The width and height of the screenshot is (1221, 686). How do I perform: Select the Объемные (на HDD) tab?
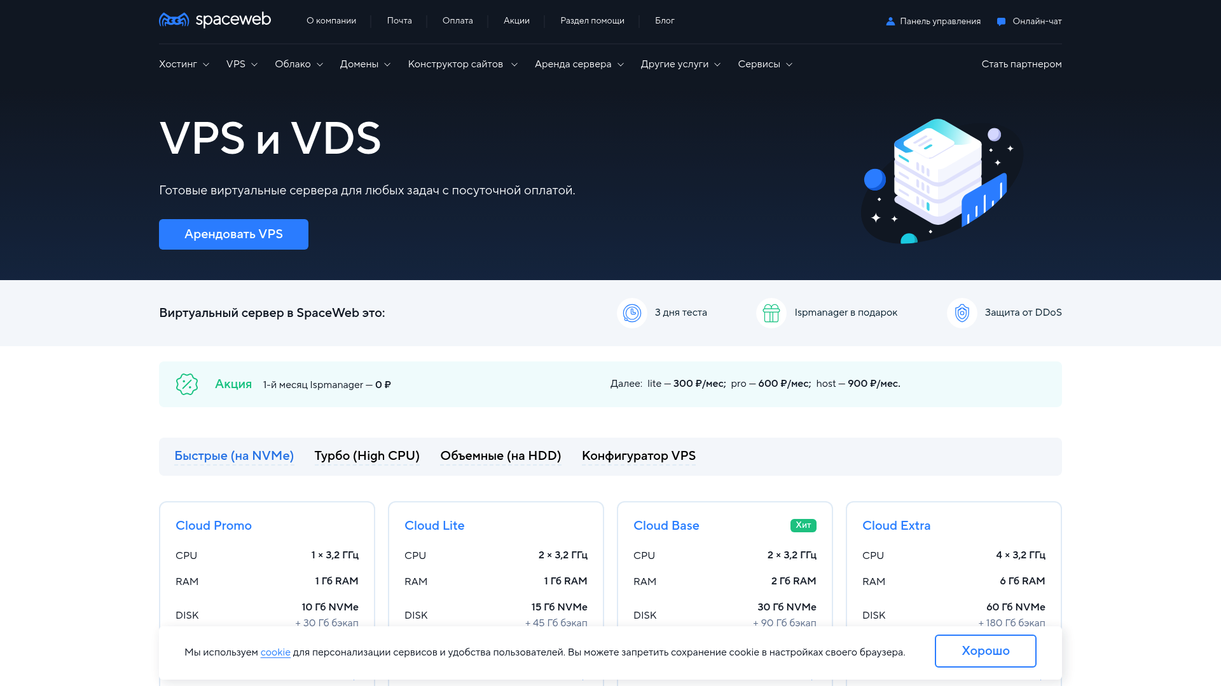(500, 456)
